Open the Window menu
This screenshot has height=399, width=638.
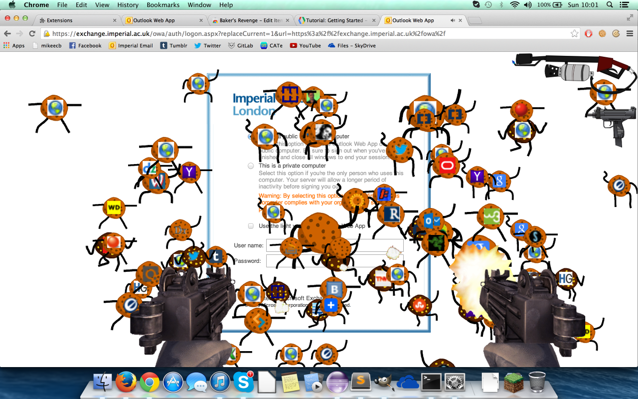point(199,5)
